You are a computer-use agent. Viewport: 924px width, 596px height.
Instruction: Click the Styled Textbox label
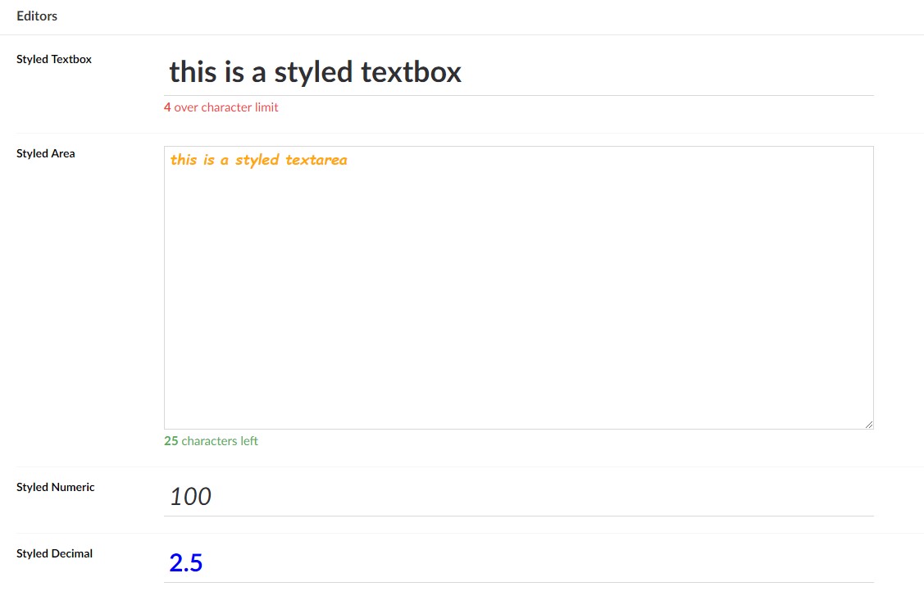[x=54, y=59]
